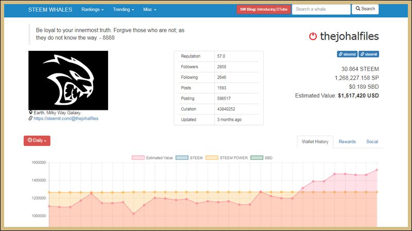Image resolution: width=412 pixels, height=231 pixels.
Task: Click the 30.864 STEEM balance
Action: point(360,69)
